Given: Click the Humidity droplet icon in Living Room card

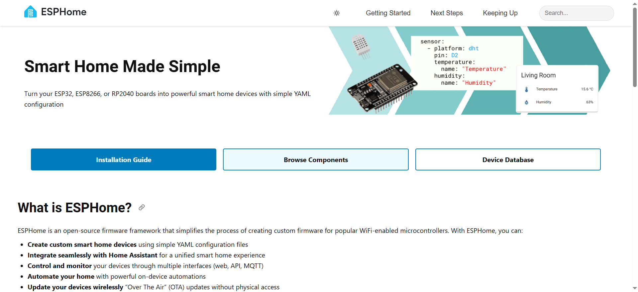Looking at the screenshot, I should click(x=526, y=102).
